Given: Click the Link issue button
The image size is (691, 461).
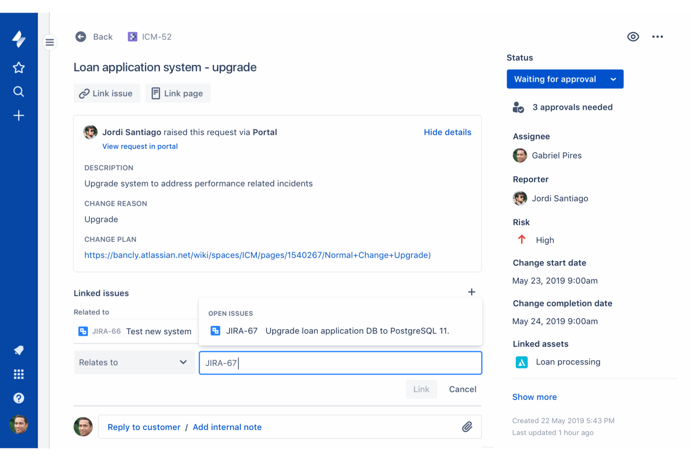Looking at the screenshot, I should pyautogui.click(x=106, y=93).
